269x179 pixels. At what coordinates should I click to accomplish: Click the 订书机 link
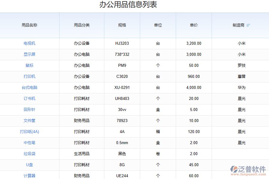point(30,98)
